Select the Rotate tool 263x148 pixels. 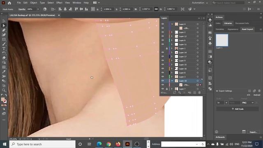(x=4, y=53)
